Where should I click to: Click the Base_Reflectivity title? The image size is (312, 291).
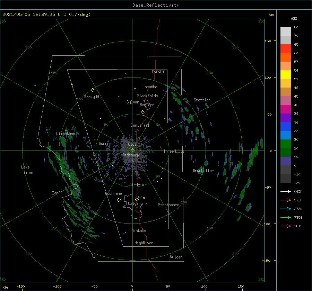156,5
